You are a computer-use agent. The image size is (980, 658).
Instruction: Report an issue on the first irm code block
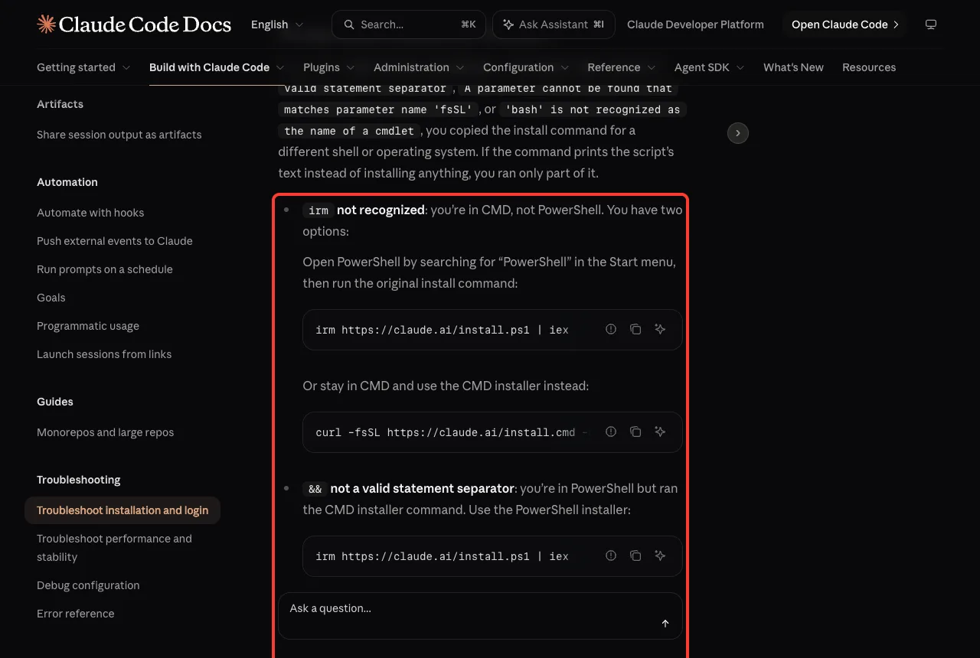click(x=611, y=329)
